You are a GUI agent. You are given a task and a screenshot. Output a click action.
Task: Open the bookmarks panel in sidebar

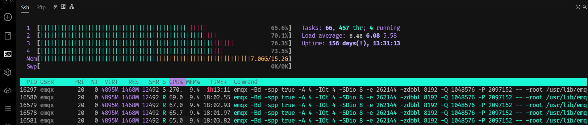(x=8, y=36)
